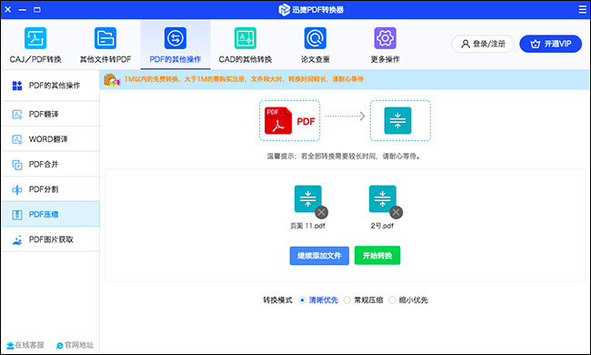Open the 更多操作 gear icon
Screen dimensions: 591x355
pyautogui.click(x=385, y=38)
